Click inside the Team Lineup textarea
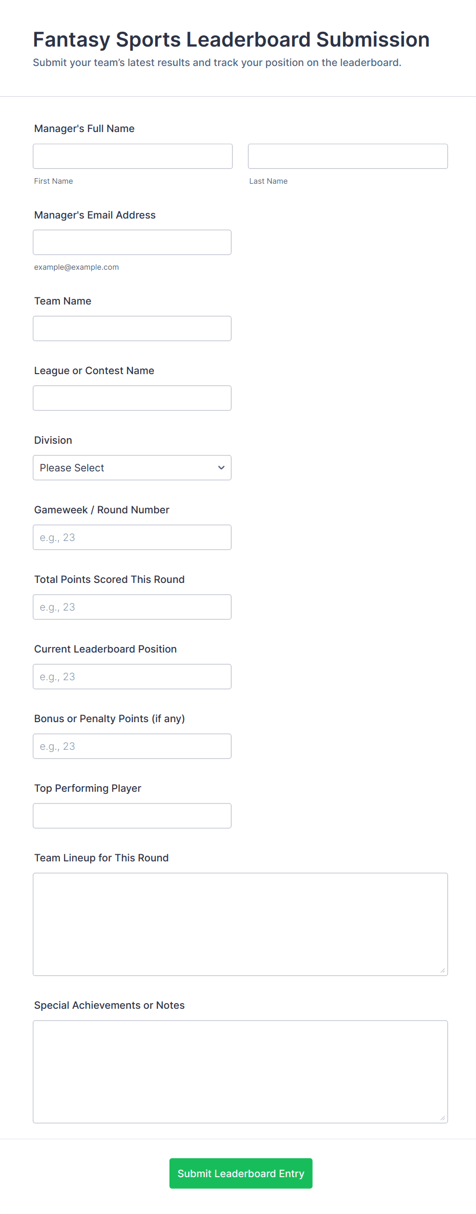Image resolution: width=476 pixels, height=1214 pixels. (241, 924)
